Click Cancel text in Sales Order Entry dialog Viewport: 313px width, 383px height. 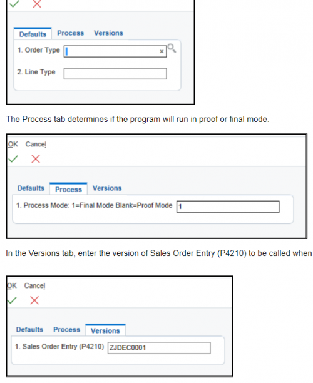(x=34, y=285)
